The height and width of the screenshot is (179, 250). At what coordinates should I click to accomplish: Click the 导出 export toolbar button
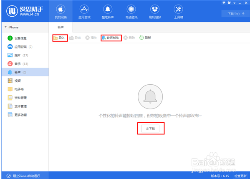click(x=75, y=38)
